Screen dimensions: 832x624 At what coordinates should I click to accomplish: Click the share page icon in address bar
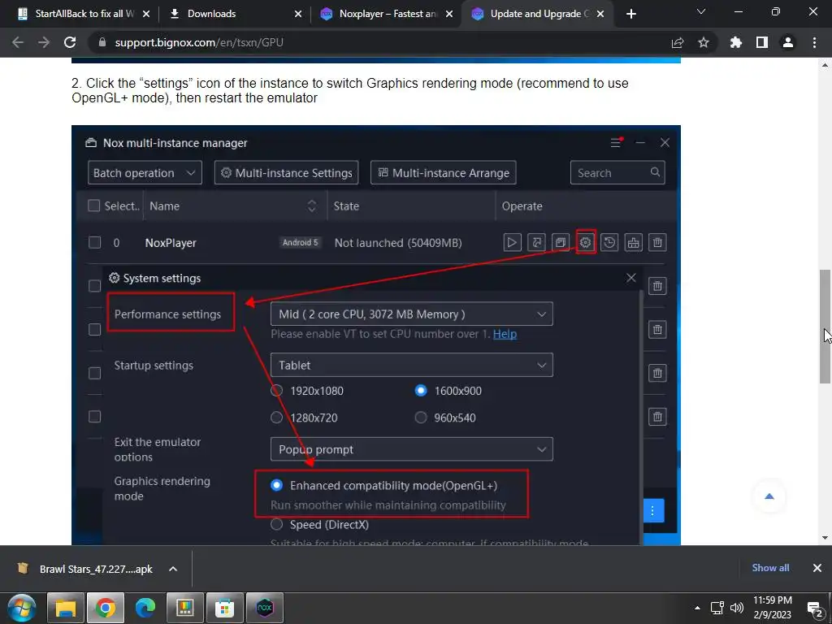click(x=678, y=42)
